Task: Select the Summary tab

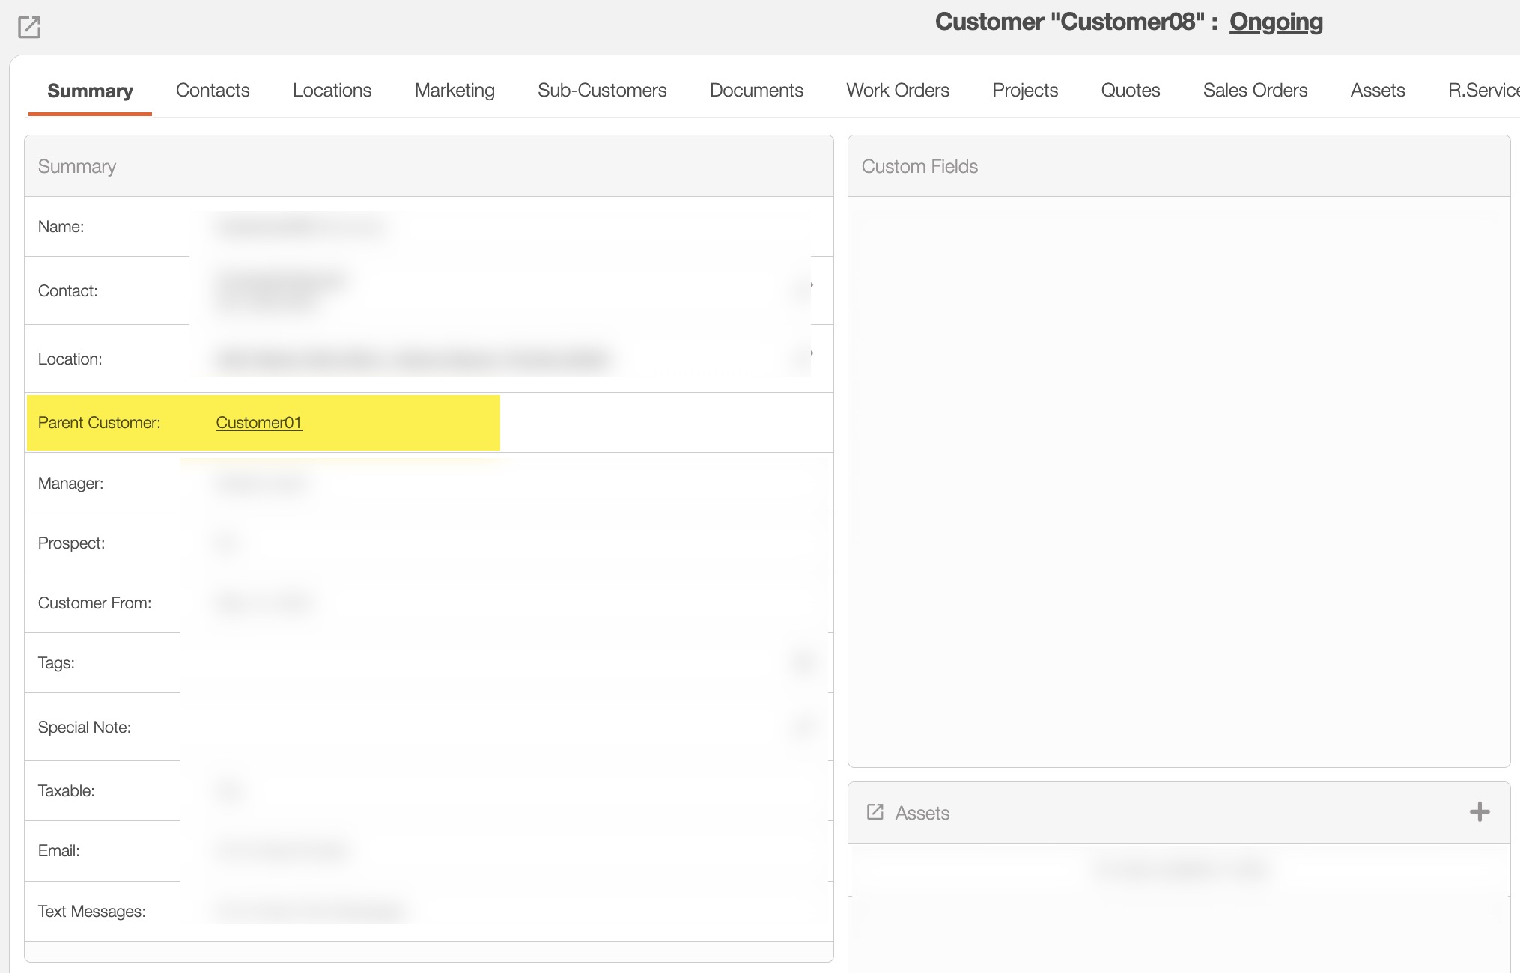Action: (90, 91)
